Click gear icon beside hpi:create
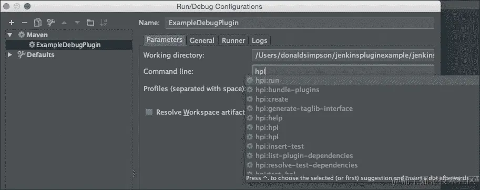The width and height of the screenshot is (480, 190). point(250,99)
